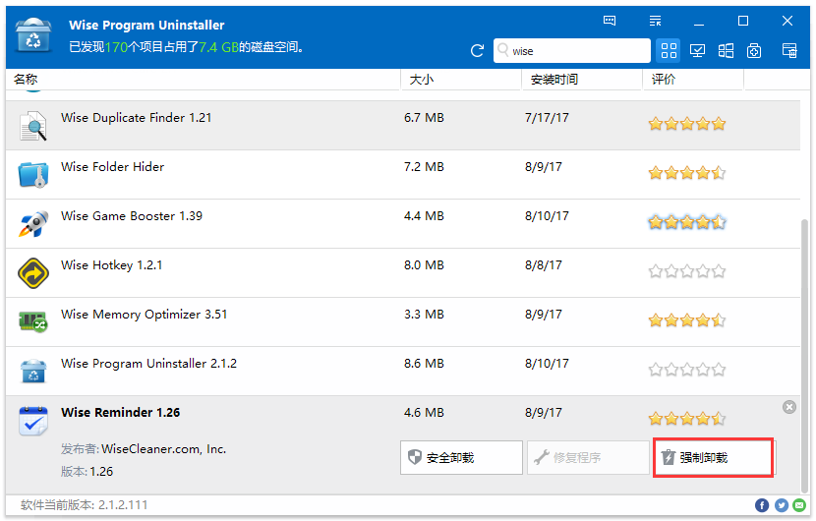
Task: Open the desktop programs view icon
Action: coord(698,51)
